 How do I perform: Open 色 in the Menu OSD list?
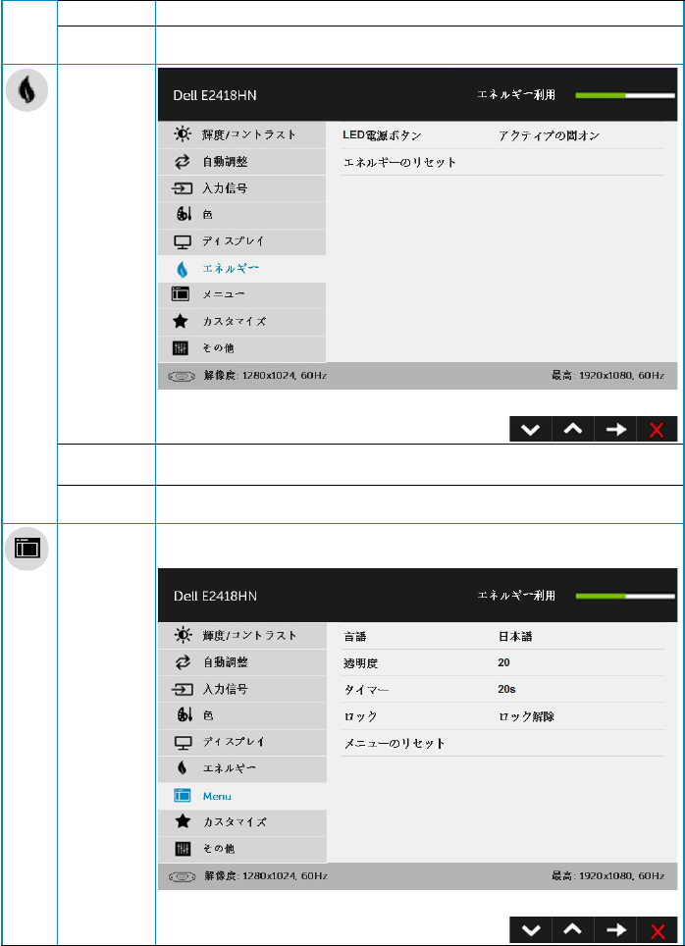pos(242,715)
